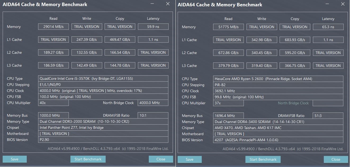The height and width of the screenshot is (167, 350).
Task: Click the 4000.0 MHz North Bridge Clock field
Action: coord(153,103)
